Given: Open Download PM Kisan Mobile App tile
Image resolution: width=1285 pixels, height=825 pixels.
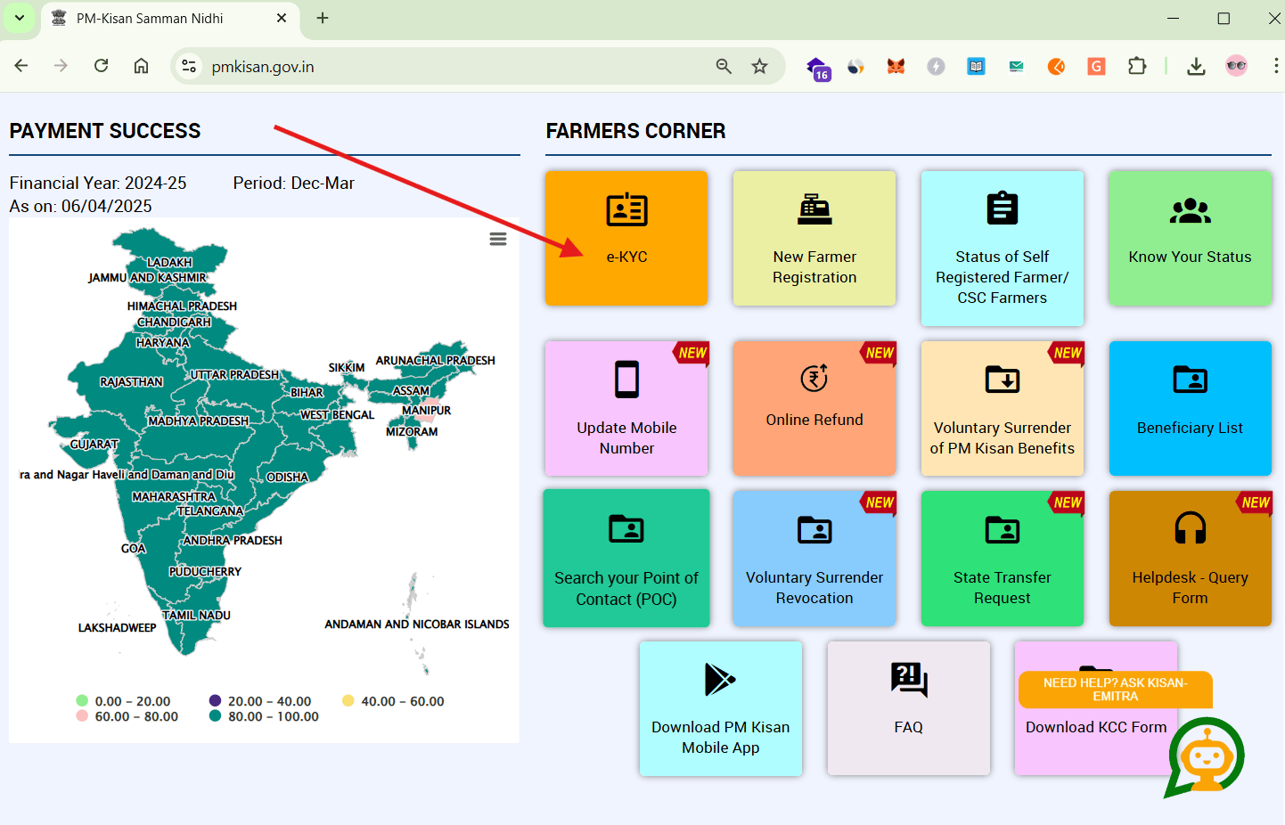Looking at the screenshot, I should (720, 708).
